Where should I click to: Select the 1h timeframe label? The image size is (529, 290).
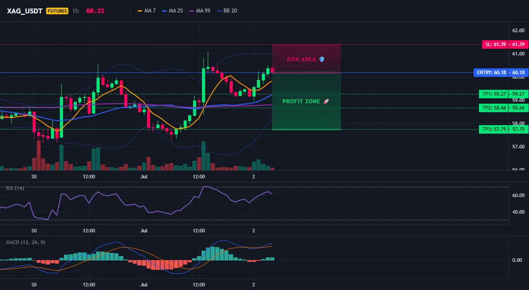click(76, 11)
